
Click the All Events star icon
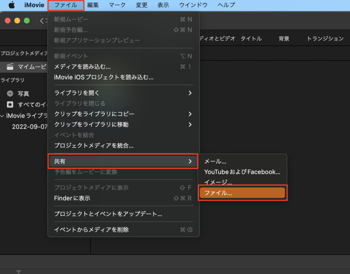coord(10,105)
